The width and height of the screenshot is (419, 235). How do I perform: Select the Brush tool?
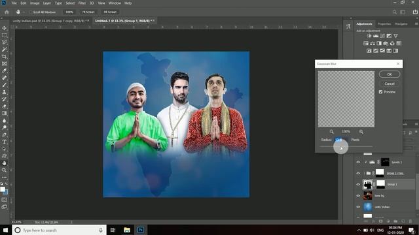click(x=5, y=85)
